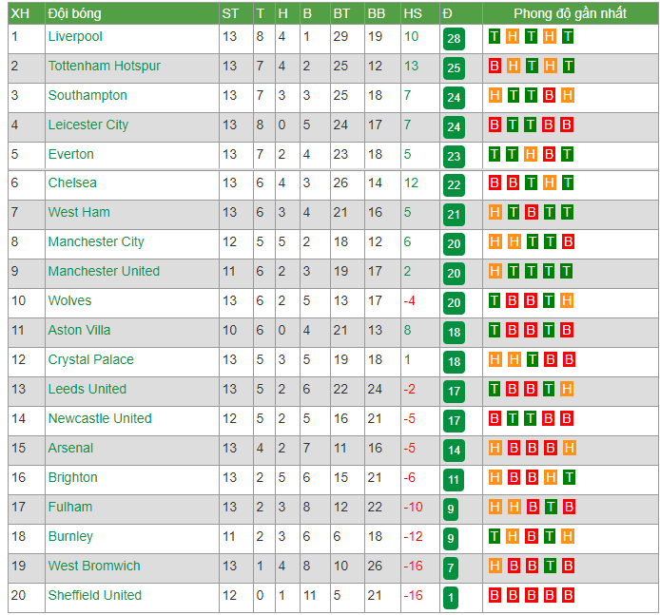Image resolution: width=660 pixels, height=615 pixels.
Task: Click Liverpool's first green T form icon
Action: 495,37
